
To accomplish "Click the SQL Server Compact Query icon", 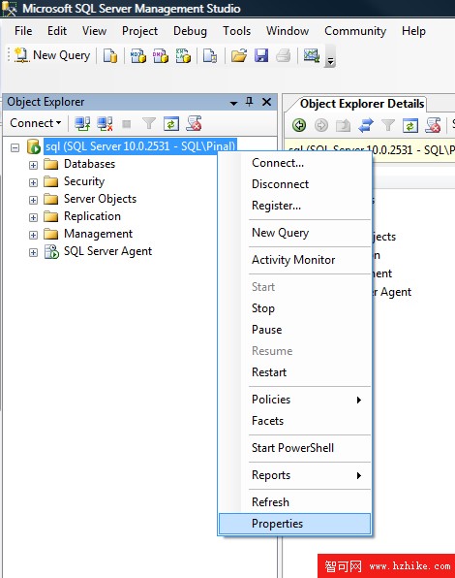I will [x=210, y=55].
